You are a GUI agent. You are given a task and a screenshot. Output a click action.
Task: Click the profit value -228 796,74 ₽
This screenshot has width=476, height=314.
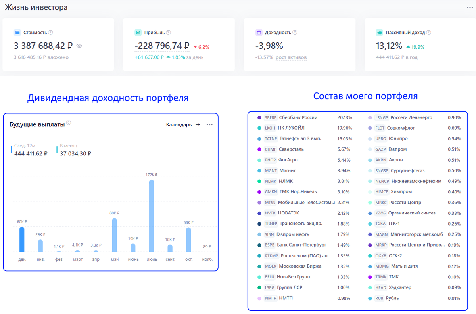click(x=162, y=46)
